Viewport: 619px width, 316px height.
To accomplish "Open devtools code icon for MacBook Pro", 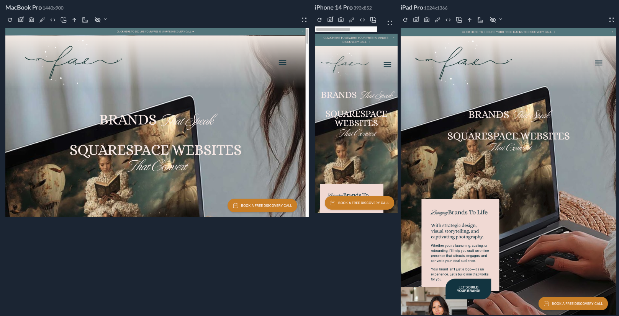I will point(53,20).
